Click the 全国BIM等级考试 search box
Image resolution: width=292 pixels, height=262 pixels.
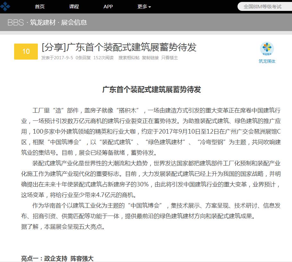(263, 6)
